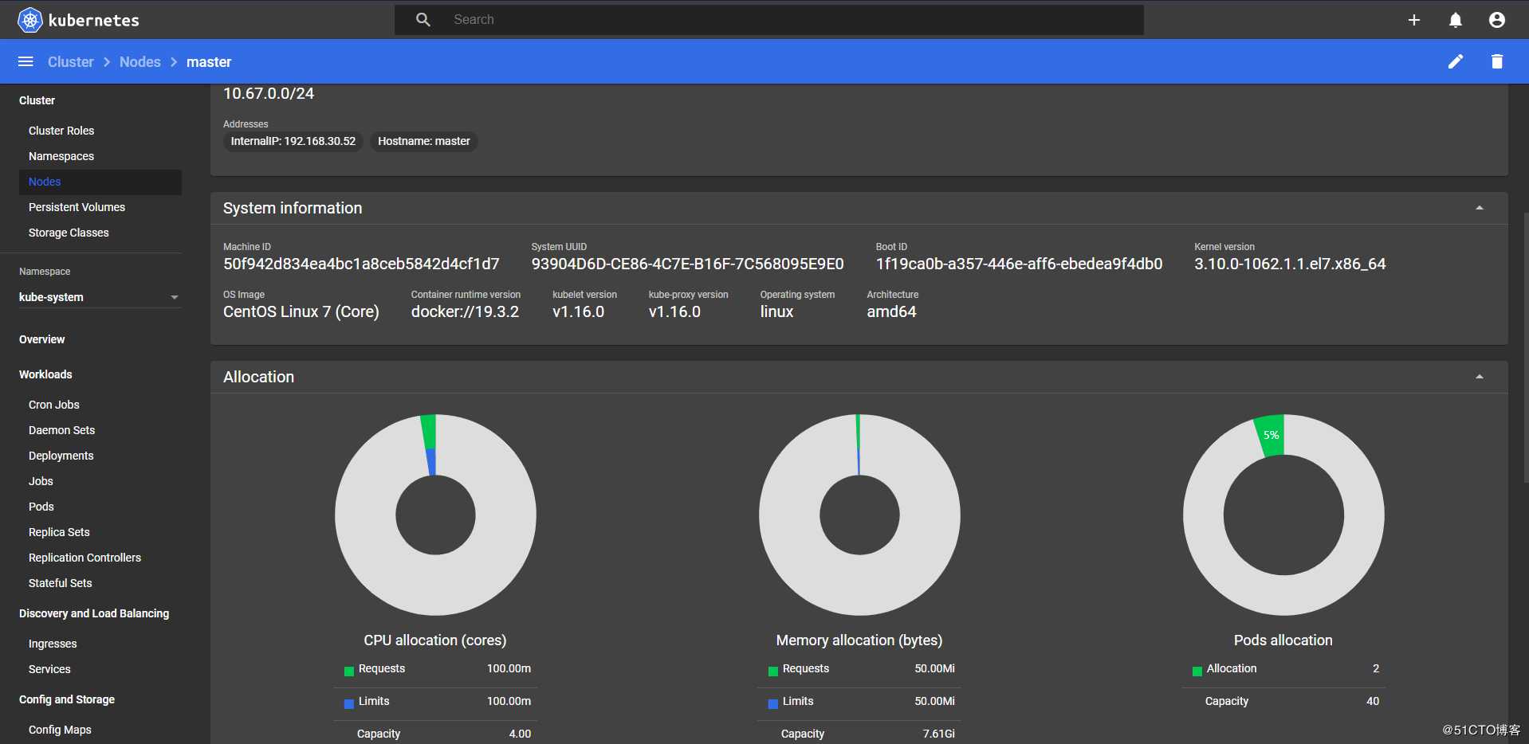1529x744 pixels.
Task: Click the Boot ID value
Action: [x=1019, y=264]
